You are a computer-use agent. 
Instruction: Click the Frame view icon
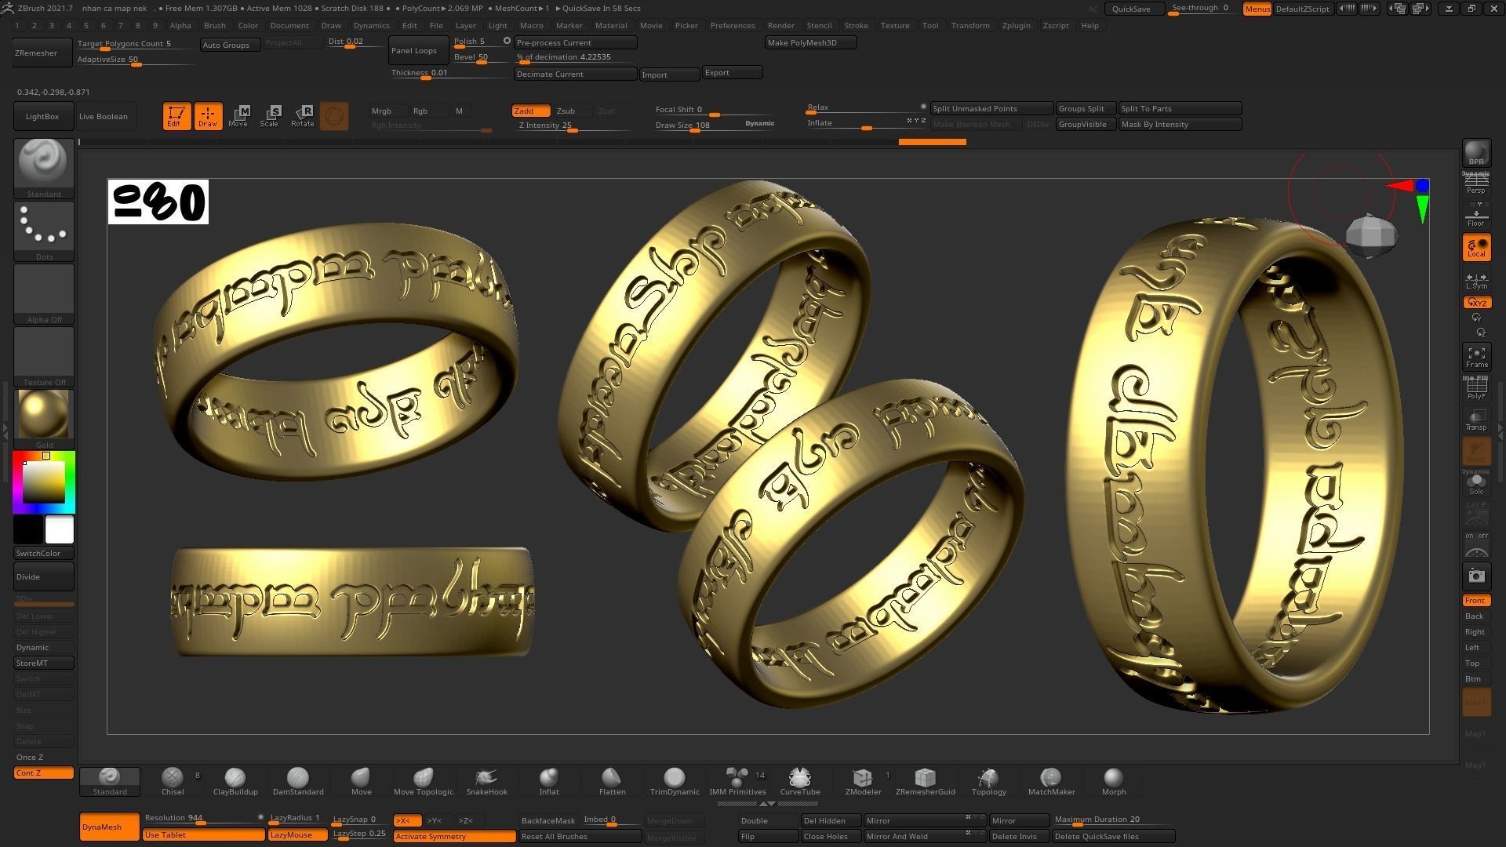click(1476, 357)
